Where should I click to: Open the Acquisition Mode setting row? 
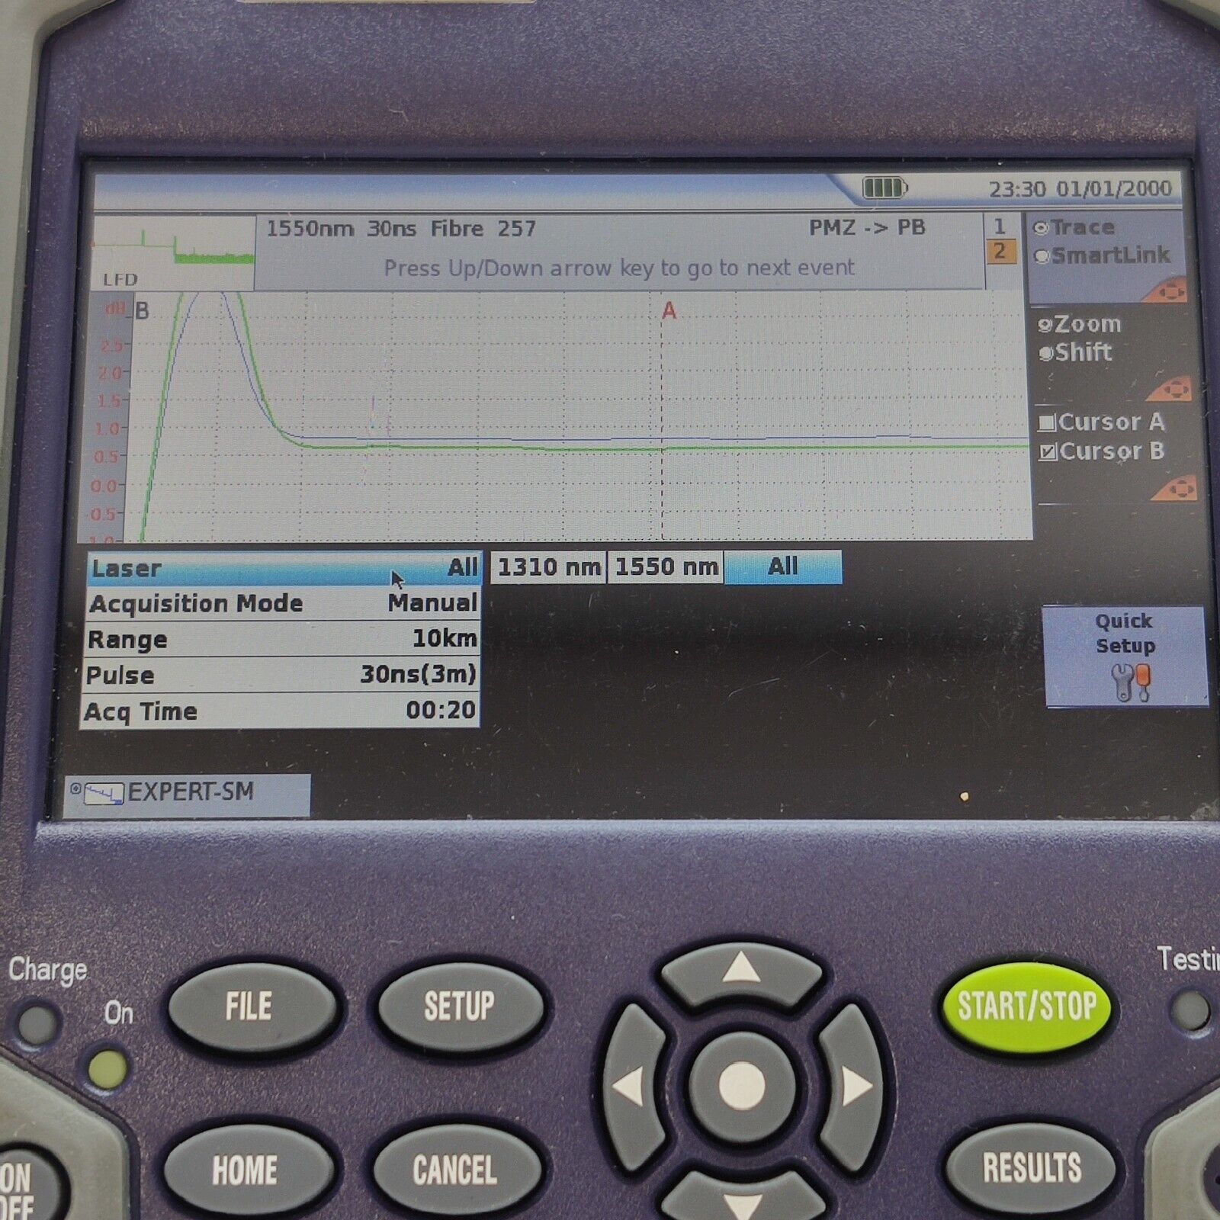[282, 604]
